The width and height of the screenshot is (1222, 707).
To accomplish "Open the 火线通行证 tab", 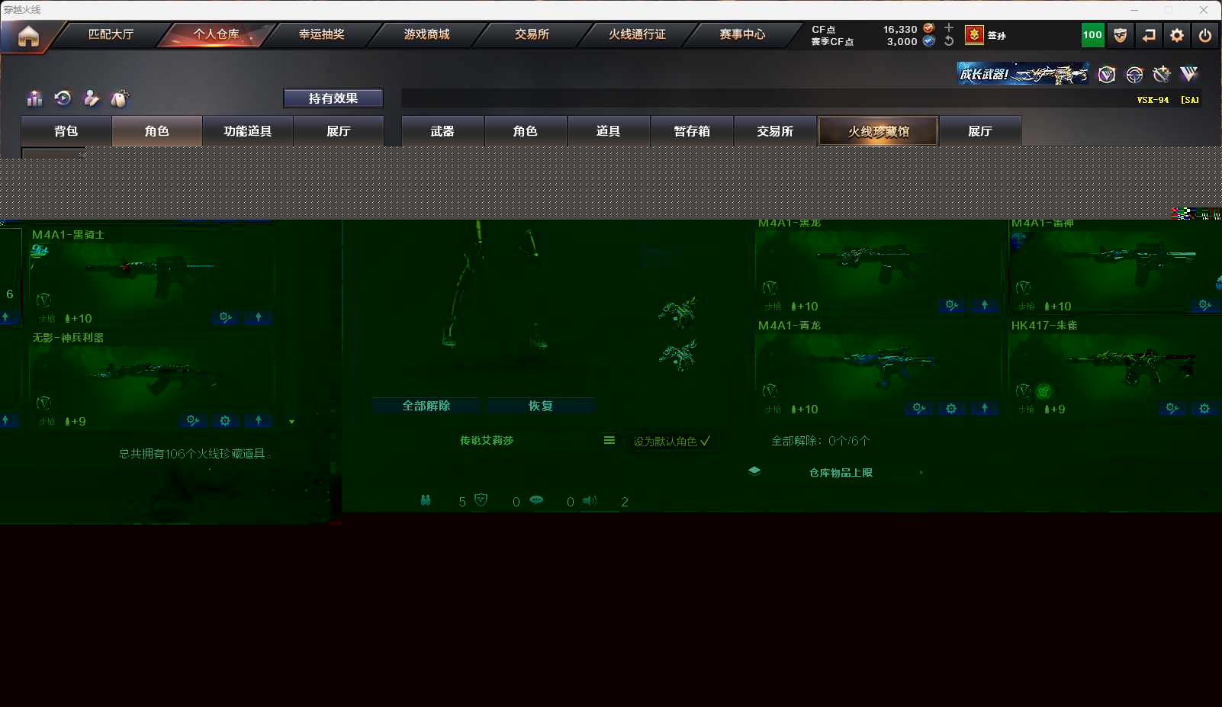I will (x=637, y=34).
